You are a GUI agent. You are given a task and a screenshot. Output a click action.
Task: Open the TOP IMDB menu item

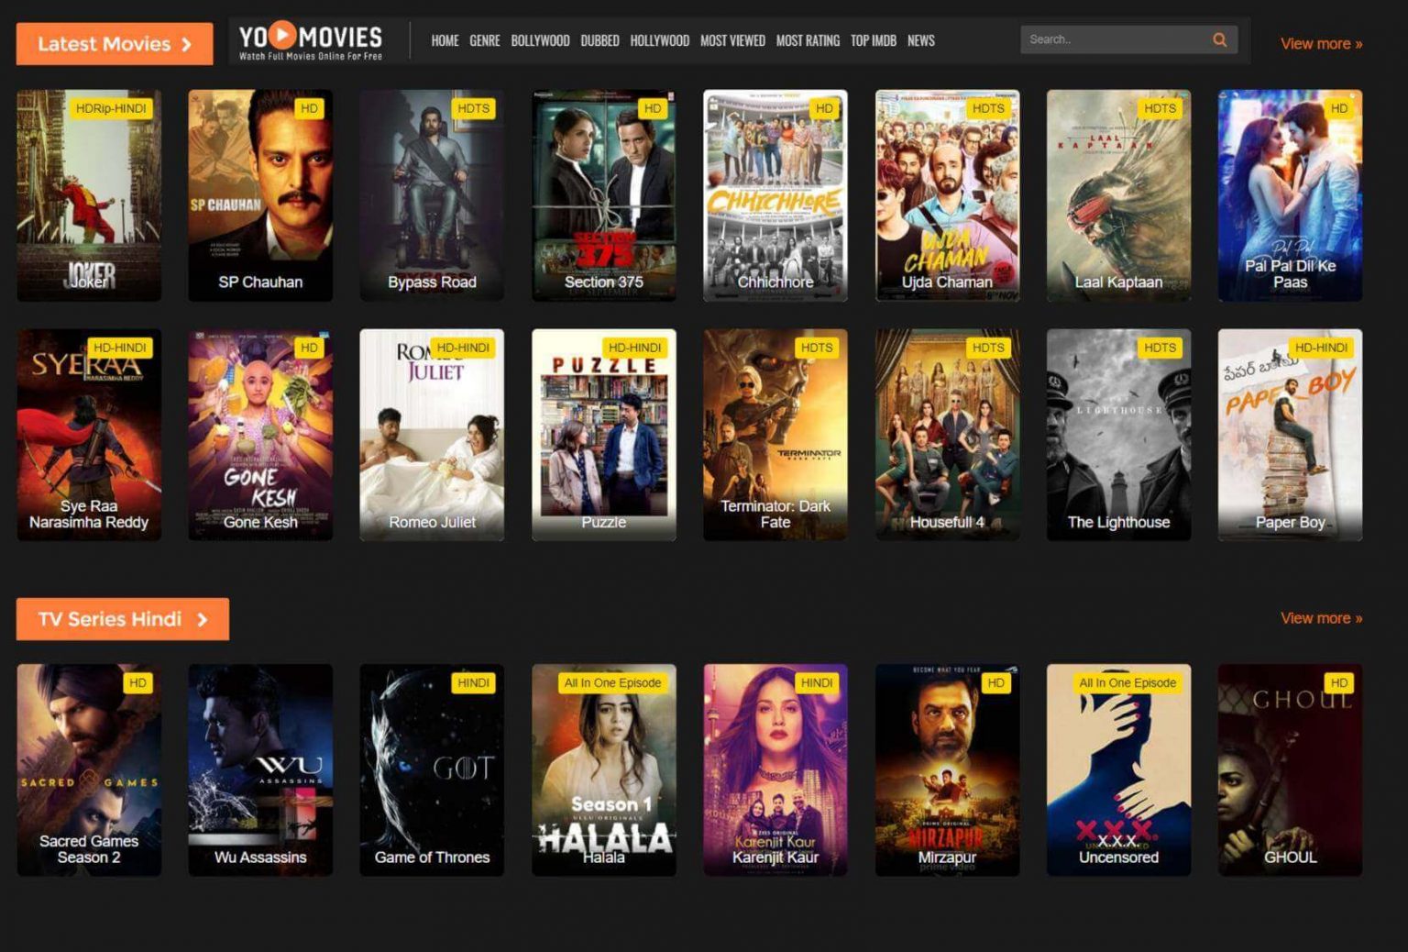click(x=873, y=40)
